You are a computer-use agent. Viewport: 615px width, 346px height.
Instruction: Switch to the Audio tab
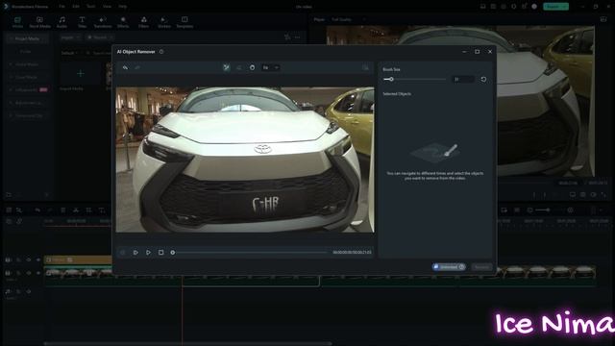click(x=61, y=22)
